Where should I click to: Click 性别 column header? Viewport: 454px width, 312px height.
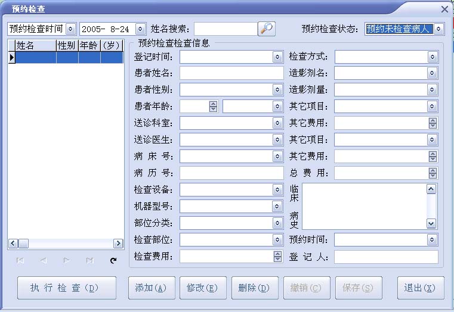pyautogui.click(x=67, y=46)
